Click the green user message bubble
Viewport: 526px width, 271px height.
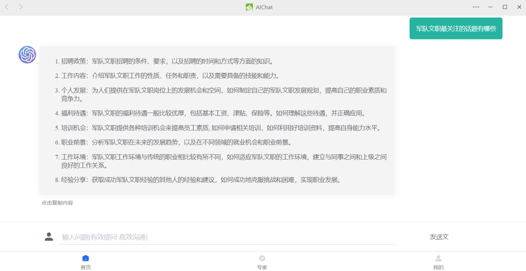tap(456, 29)
